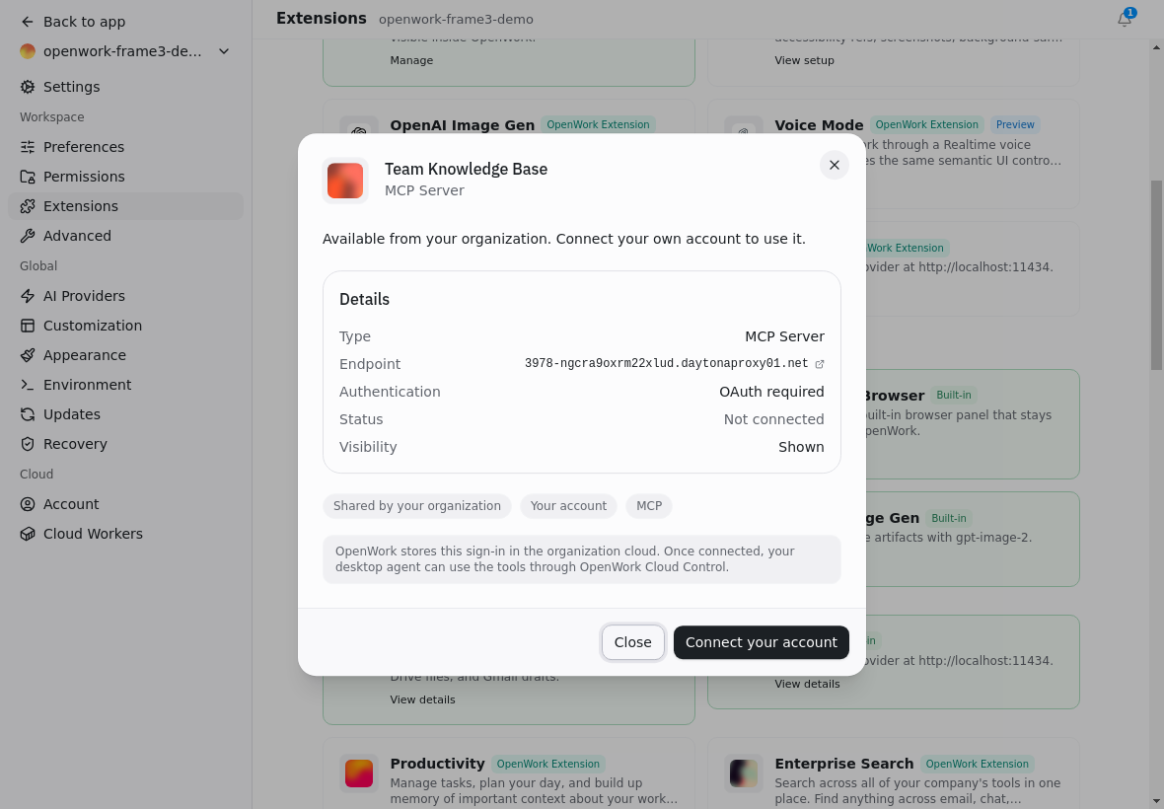The width and height of the screenshot is (1164, 809).
Task: Click the Back to app arrow icon
Action: click(x=28, y=22)
